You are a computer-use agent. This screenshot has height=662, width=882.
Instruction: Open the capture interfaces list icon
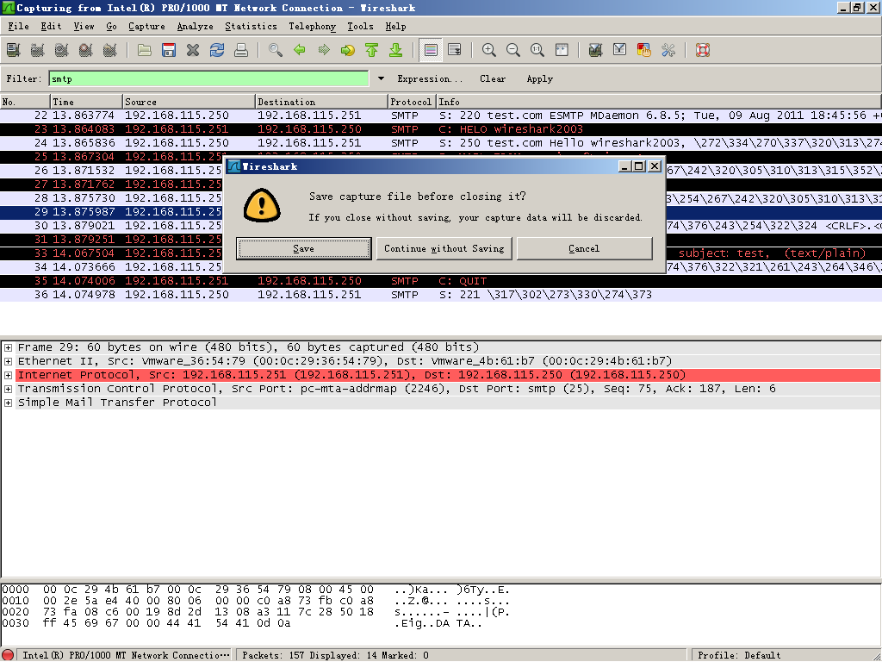[x=14, y=50]
